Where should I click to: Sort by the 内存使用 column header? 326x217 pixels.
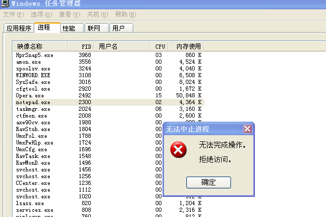pos(186,46)
